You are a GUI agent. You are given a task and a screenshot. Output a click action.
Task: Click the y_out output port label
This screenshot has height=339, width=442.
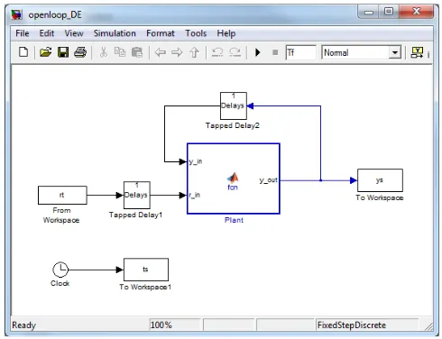click(269, 180)
